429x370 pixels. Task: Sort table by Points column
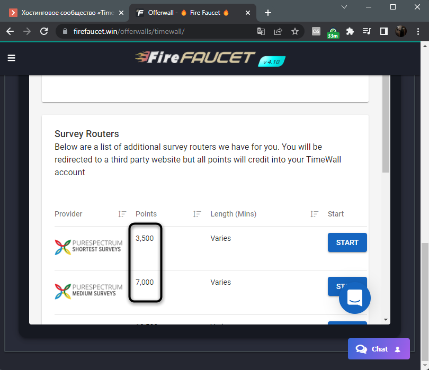click(x=196, y=214)
